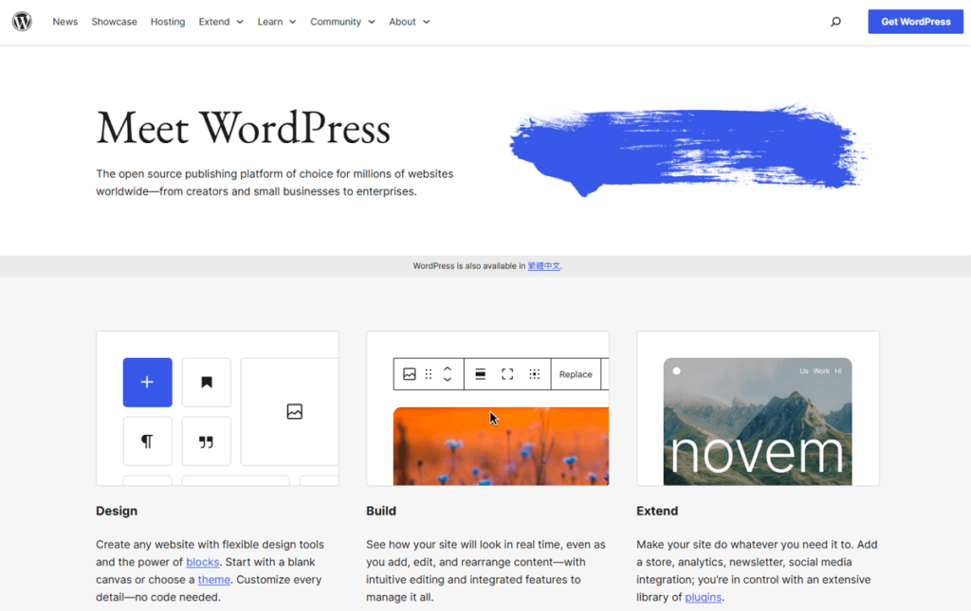Click the Image block icon in Design card
Image resolution: width=971 pixels, height=611 pixels.
point(294,411)
